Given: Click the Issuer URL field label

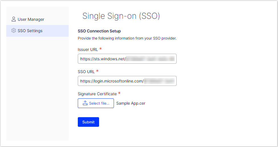Looking at the screenshot, I should click(x=88, y=49).
